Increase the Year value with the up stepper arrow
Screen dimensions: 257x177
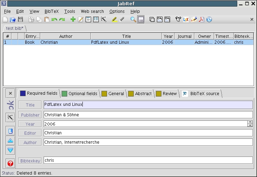point(250,122)
